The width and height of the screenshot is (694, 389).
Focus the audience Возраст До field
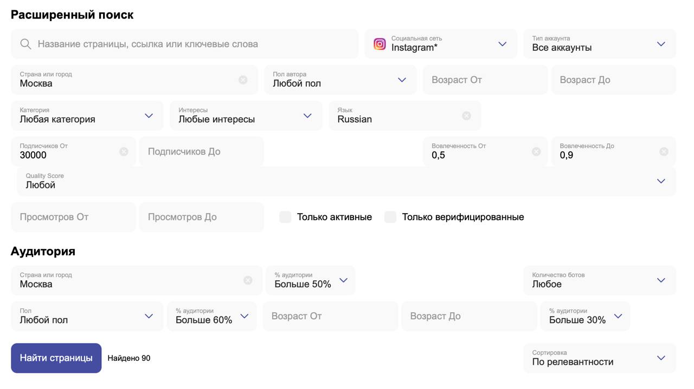(469, 316)
